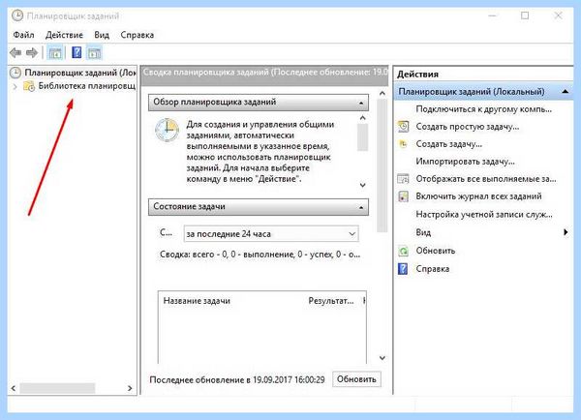This screenshot has width=581, height=420.
Task: Click the blue Help toolbar icon
Action: click(x=76, y=52)
